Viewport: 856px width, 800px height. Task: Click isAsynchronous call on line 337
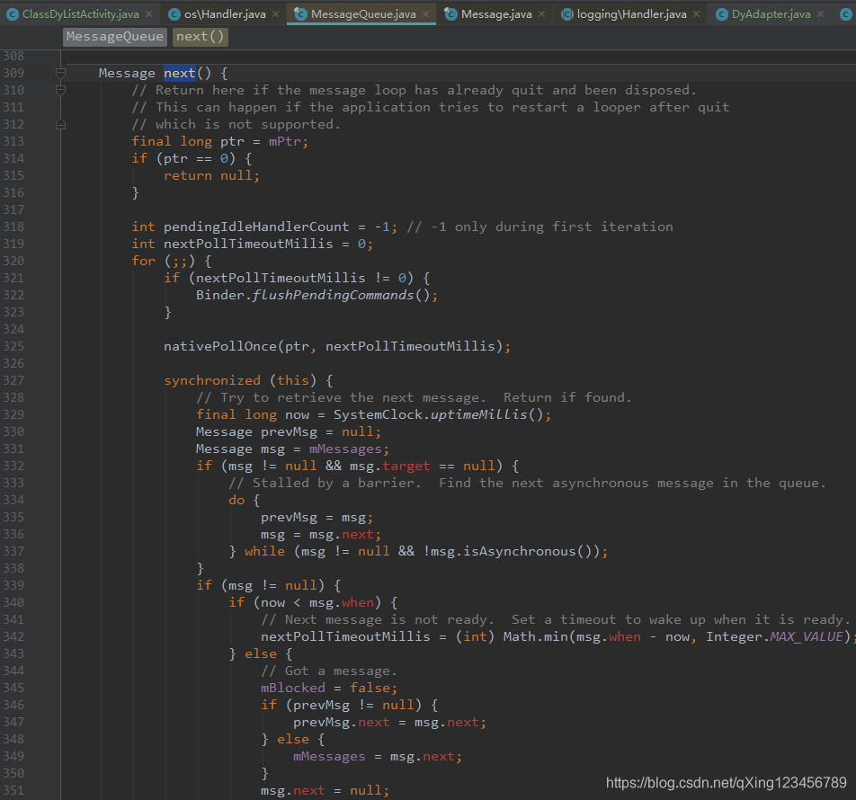click(x=519, y=551)
